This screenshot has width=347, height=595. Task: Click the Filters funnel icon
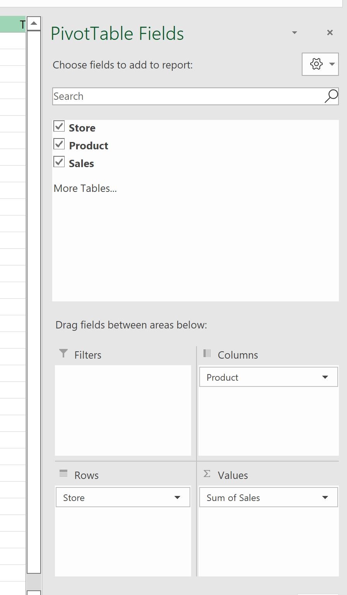[63, 354]
